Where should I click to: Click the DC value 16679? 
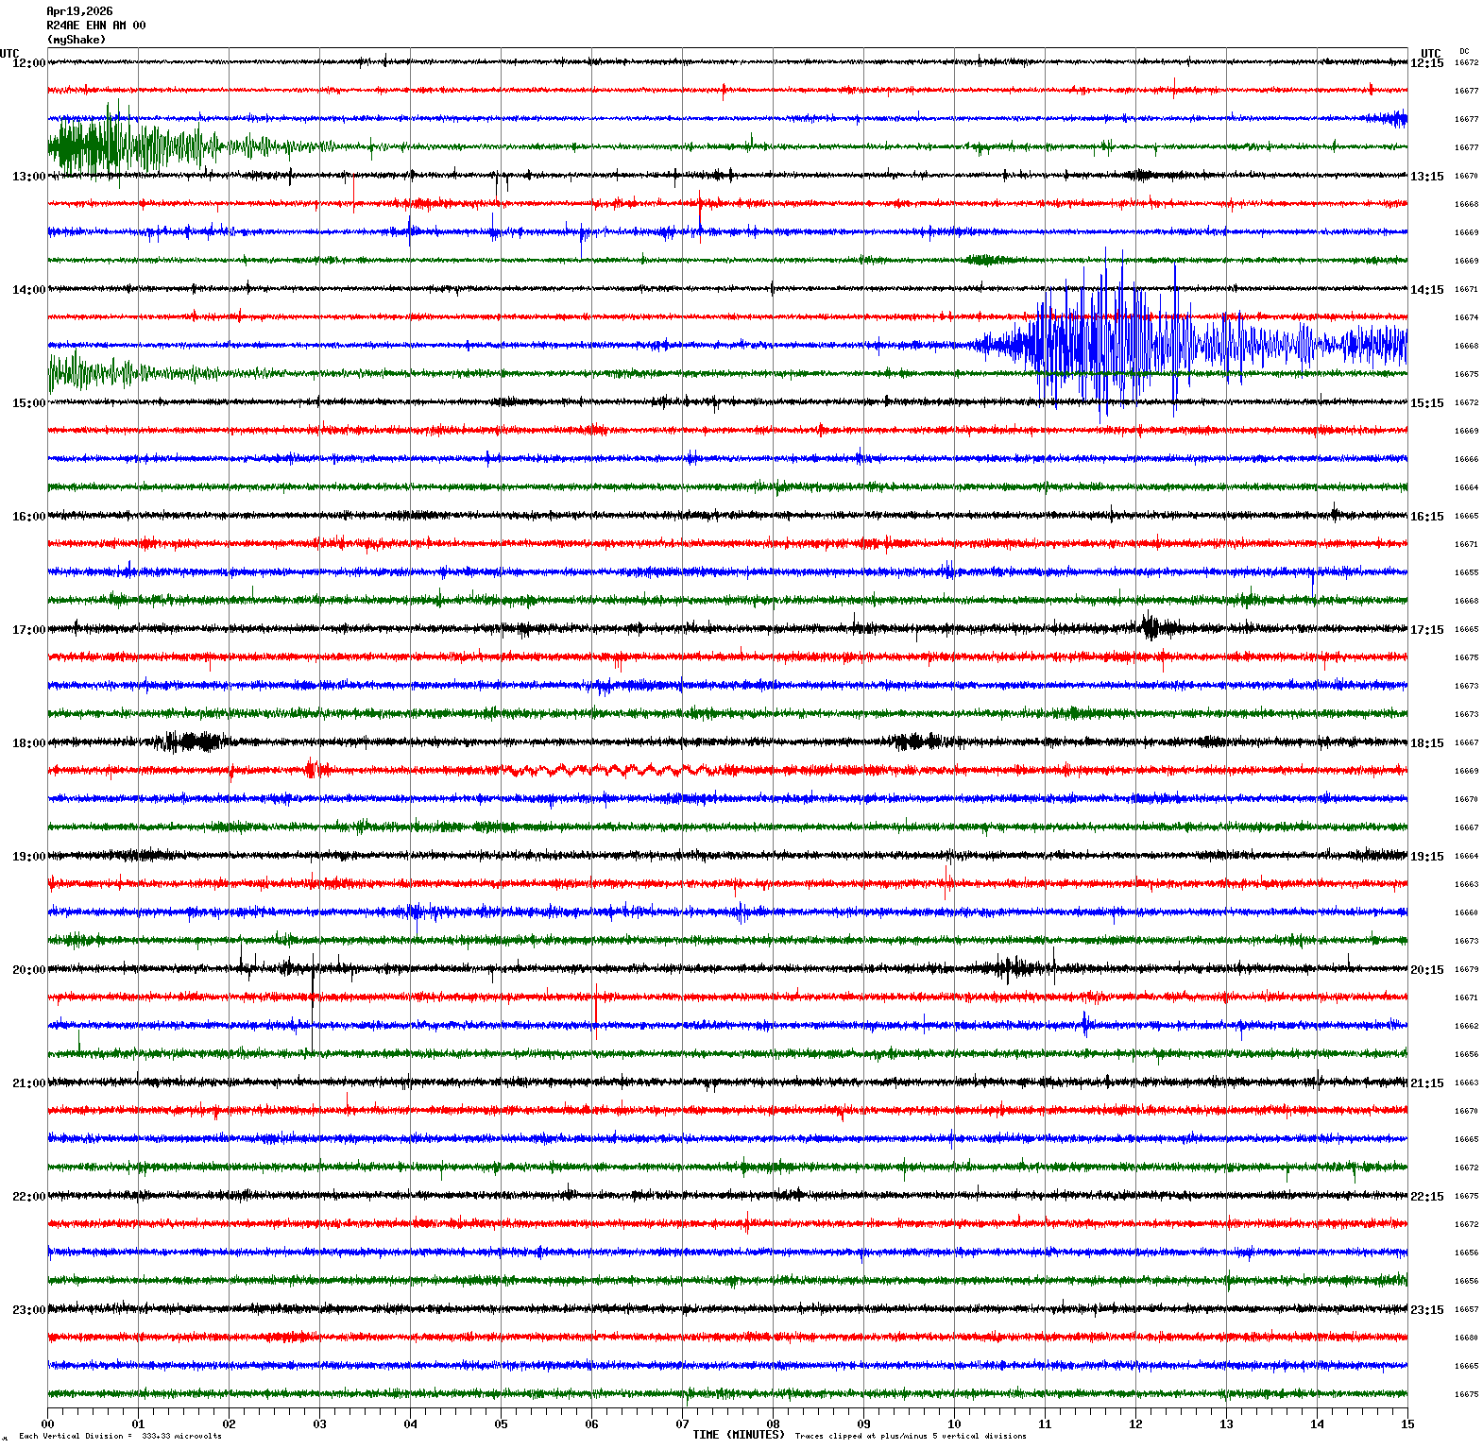(1466, 970)
